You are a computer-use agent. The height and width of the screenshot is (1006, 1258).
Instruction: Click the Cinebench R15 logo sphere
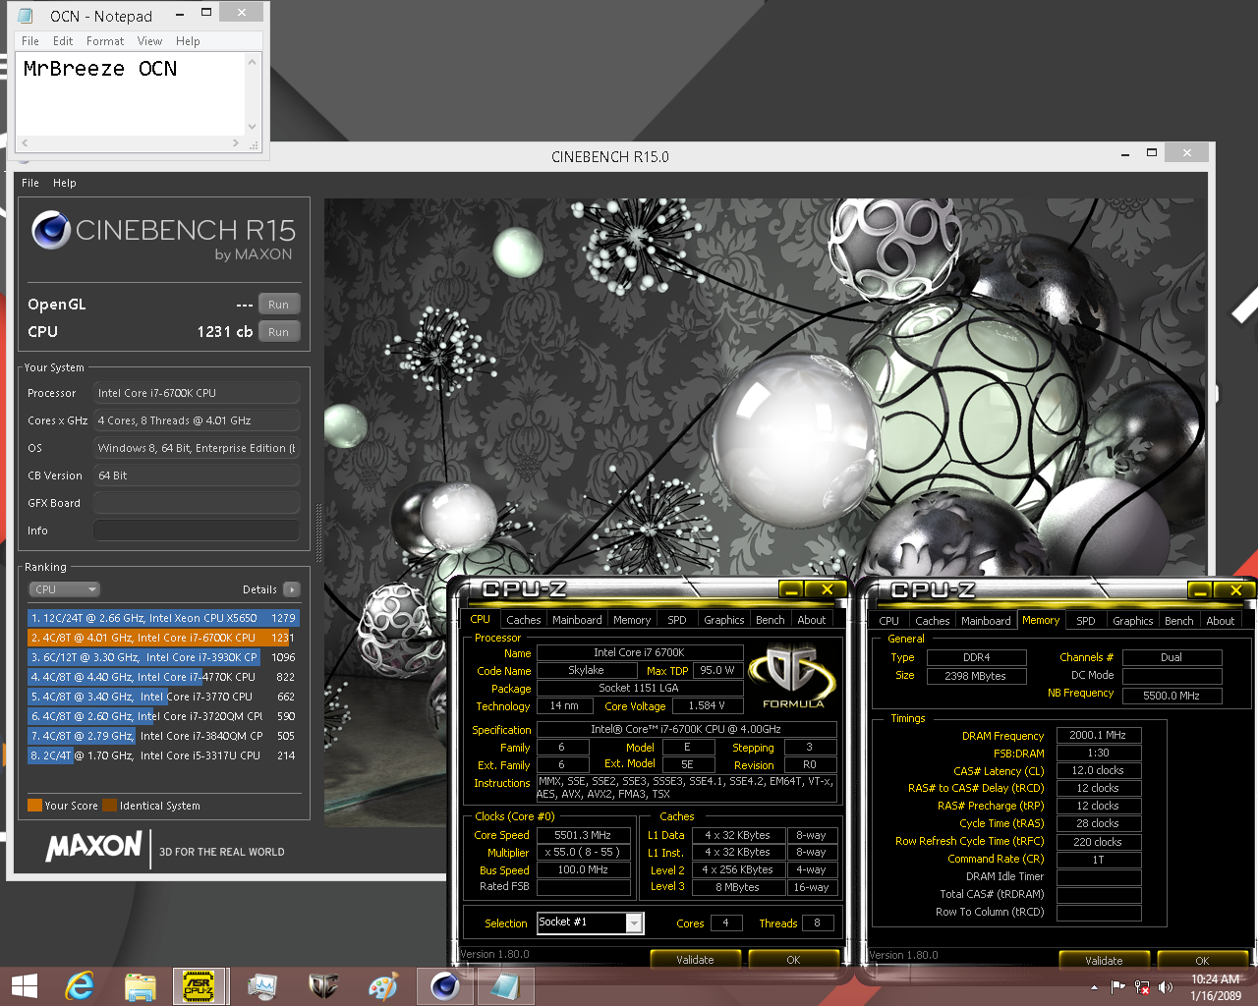pos(50,230)
